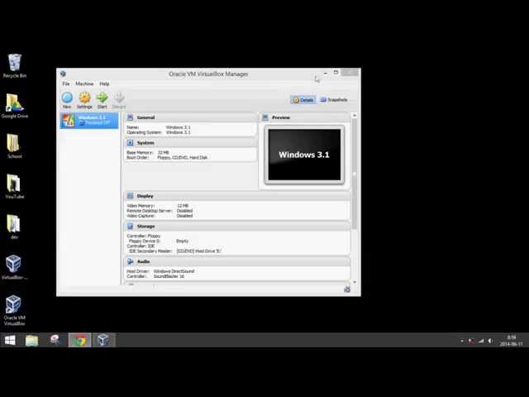Click the 'Host Drive' IDE Secondary Master value
This screenshot has width=529, height=397.
pyautogui.click(x=198, y=251)
